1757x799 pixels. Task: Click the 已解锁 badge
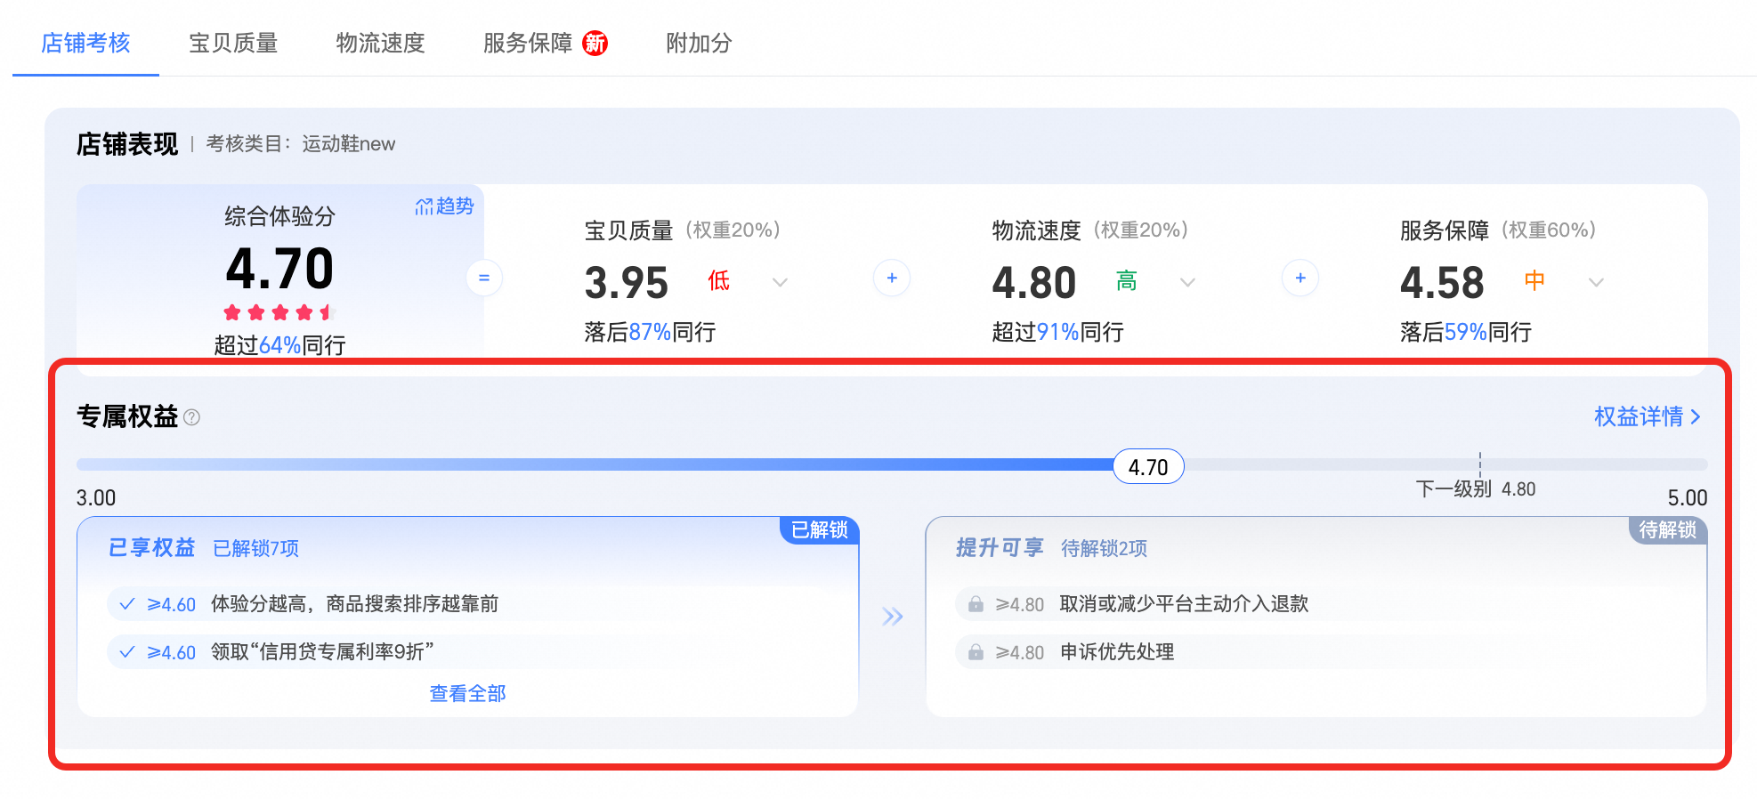click(x=820, y=529)
